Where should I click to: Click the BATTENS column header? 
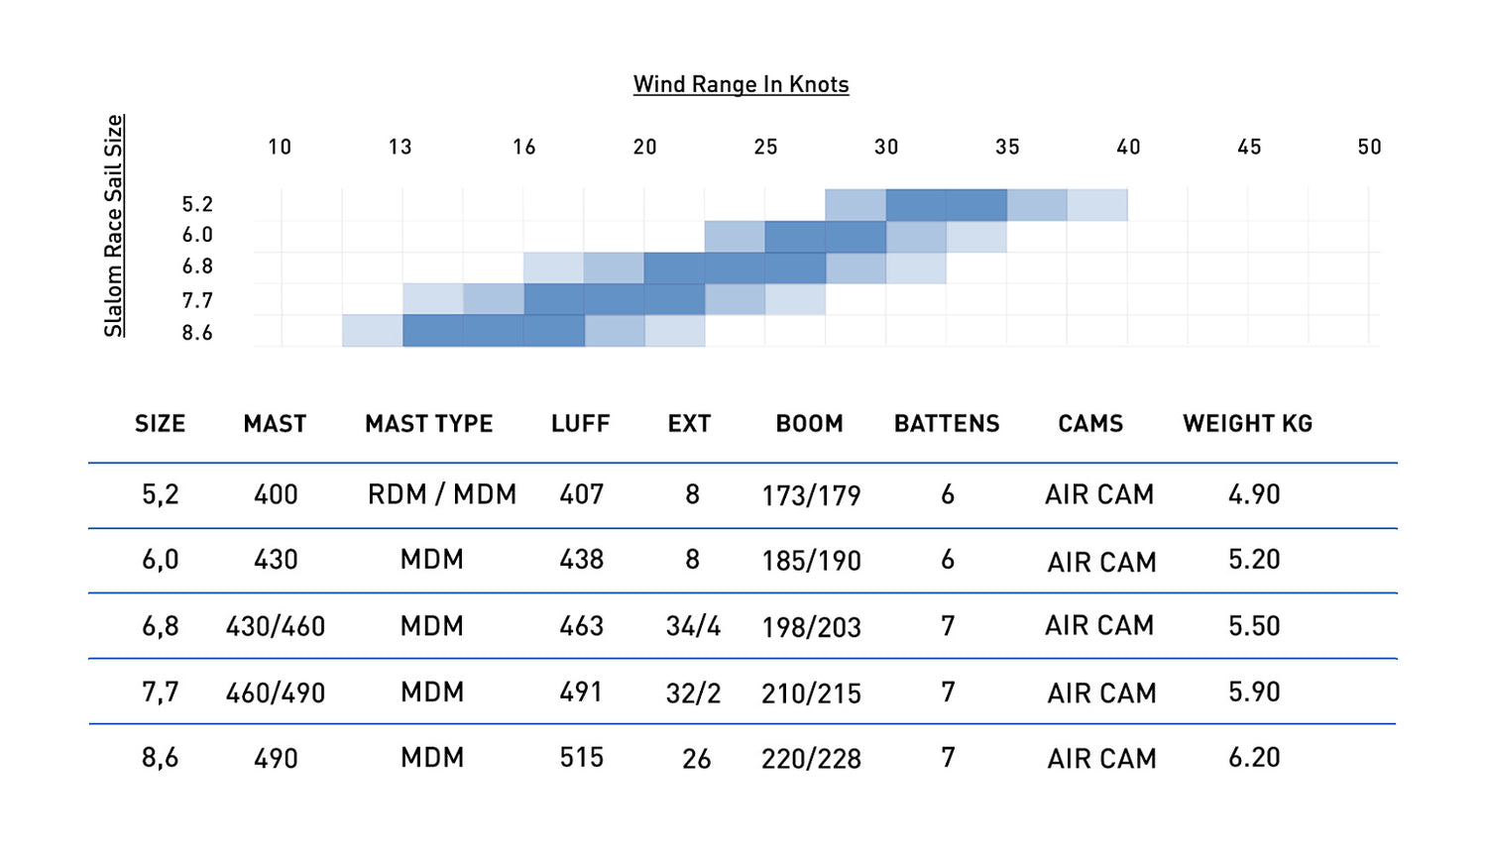(947, 424)
